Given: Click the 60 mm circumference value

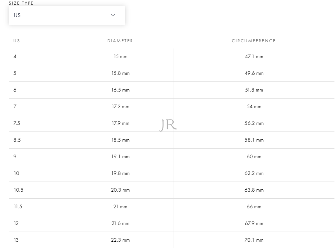Looking at the screenshot, I should click(x=254, y=157).
